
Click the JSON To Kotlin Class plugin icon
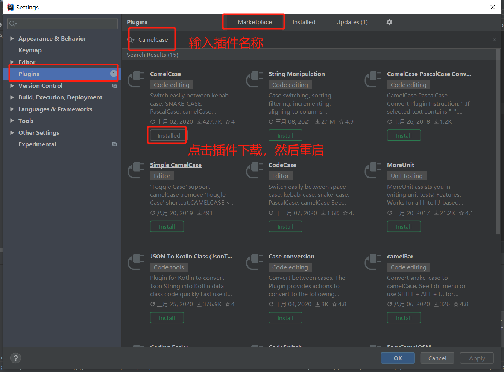136,262
